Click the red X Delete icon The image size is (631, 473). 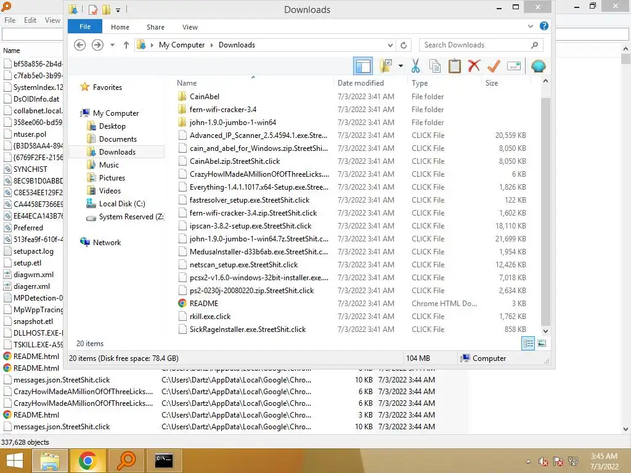point(474,65)
